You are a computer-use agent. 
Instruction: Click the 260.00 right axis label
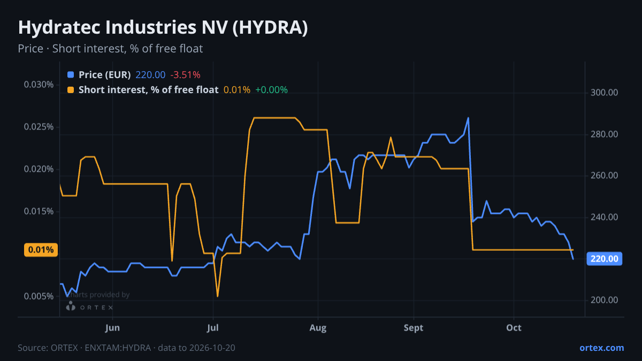point(605,175)
